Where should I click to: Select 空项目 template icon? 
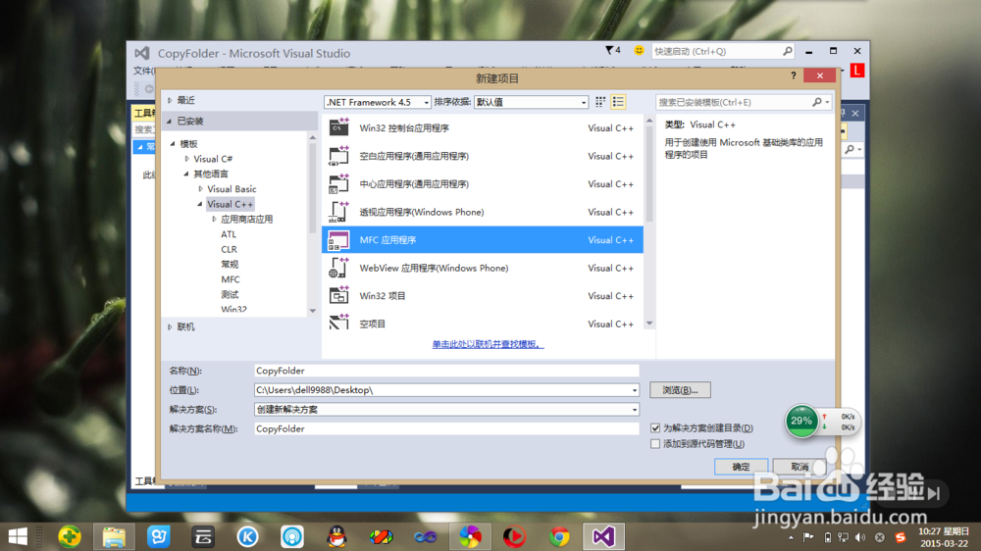338,323
